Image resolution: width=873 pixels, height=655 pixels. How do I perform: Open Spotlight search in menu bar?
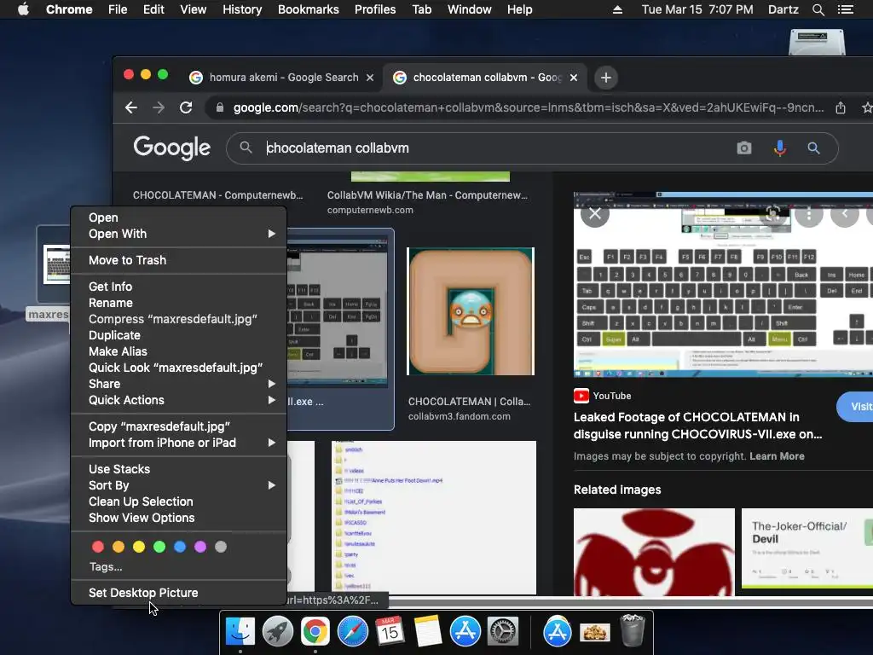[818, 9]
